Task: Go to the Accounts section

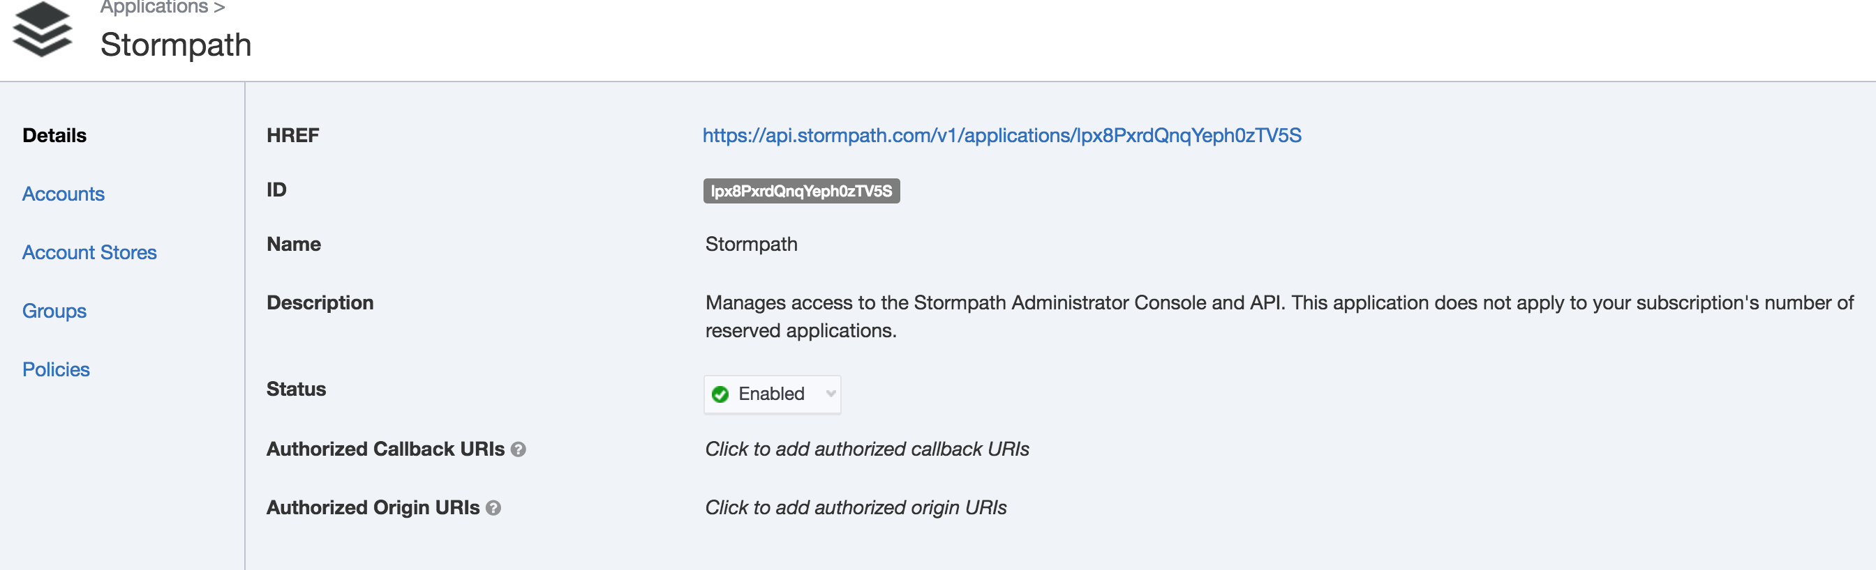Action: [x=64, y=194]
